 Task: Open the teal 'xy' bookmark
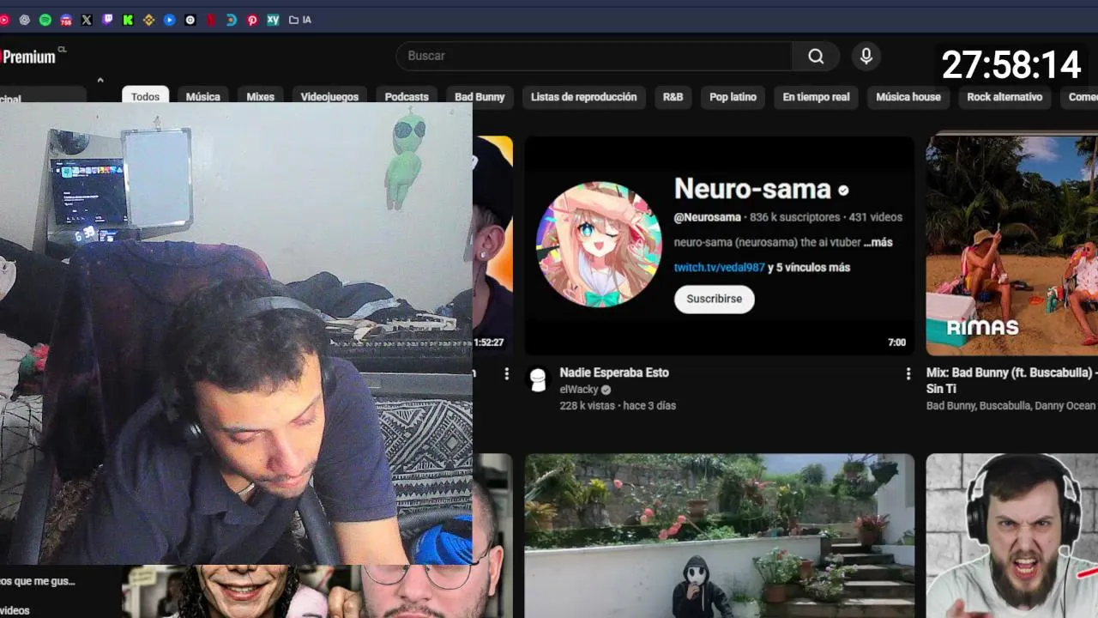[273, 20]
